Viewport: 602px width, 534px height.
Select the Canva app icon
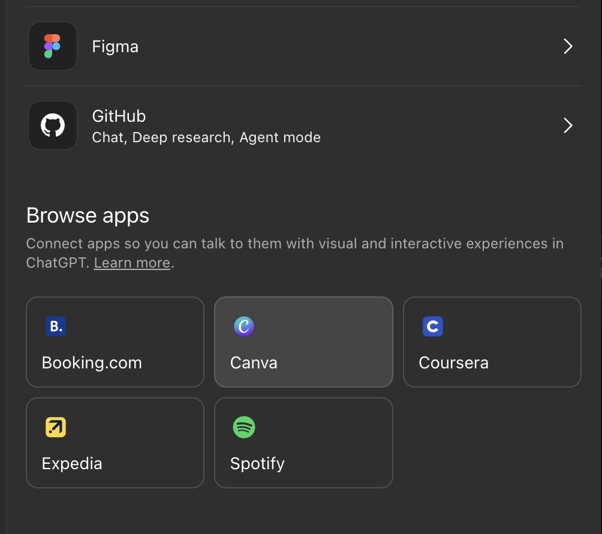click(243, 326)
